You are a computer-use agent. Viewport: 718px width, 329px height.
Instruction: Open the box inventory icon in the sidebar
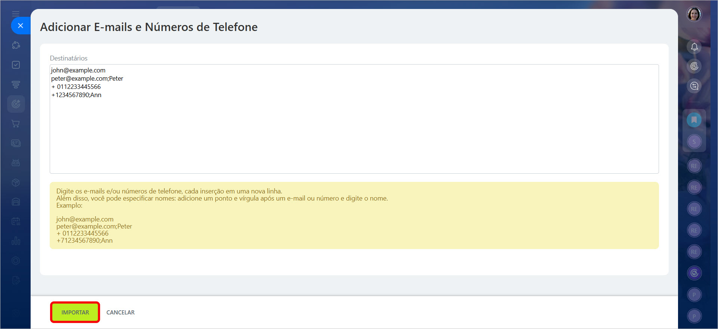[16, 182]
